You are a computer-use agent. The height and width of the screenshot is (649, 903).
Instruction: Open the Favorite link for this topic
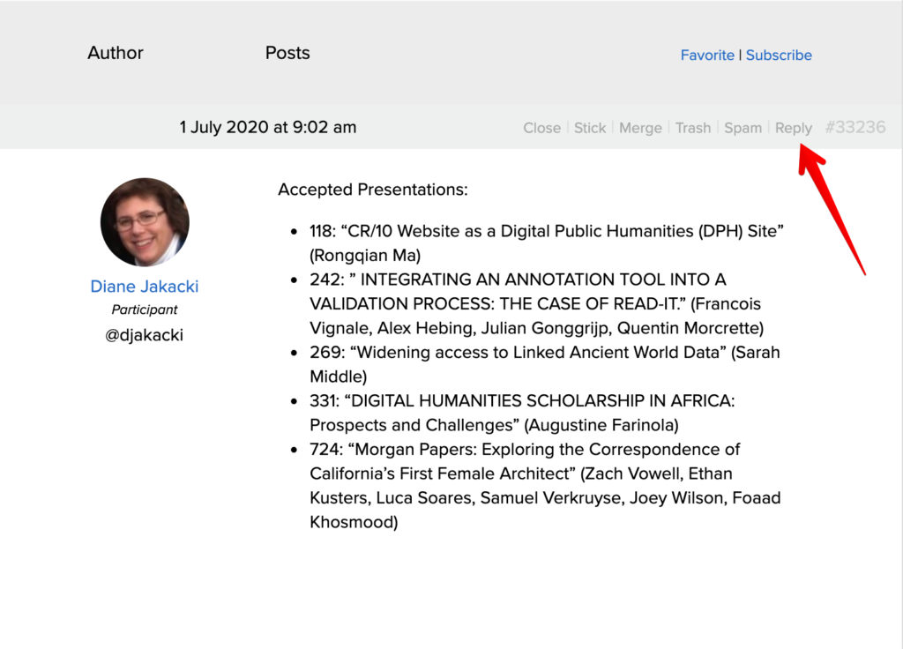click(707, 55)
